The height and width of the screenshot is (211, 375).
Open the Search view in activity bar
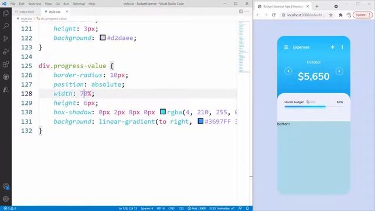click(6, 26)
